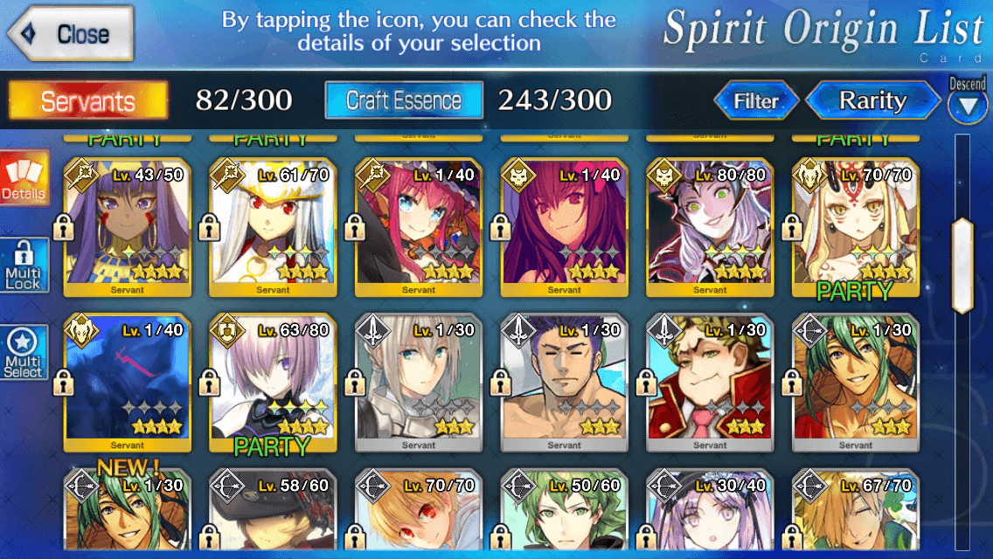Click the saber class icon on first Lv. 1/30 card
The height and width of the screenshot is (559, 993).
[373, 331]
